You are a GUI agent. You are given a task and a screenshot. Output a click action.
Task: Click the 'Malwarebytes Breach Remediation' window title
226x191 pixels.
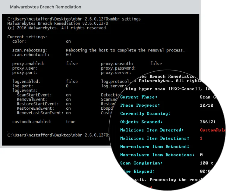[x=46, y=7]
